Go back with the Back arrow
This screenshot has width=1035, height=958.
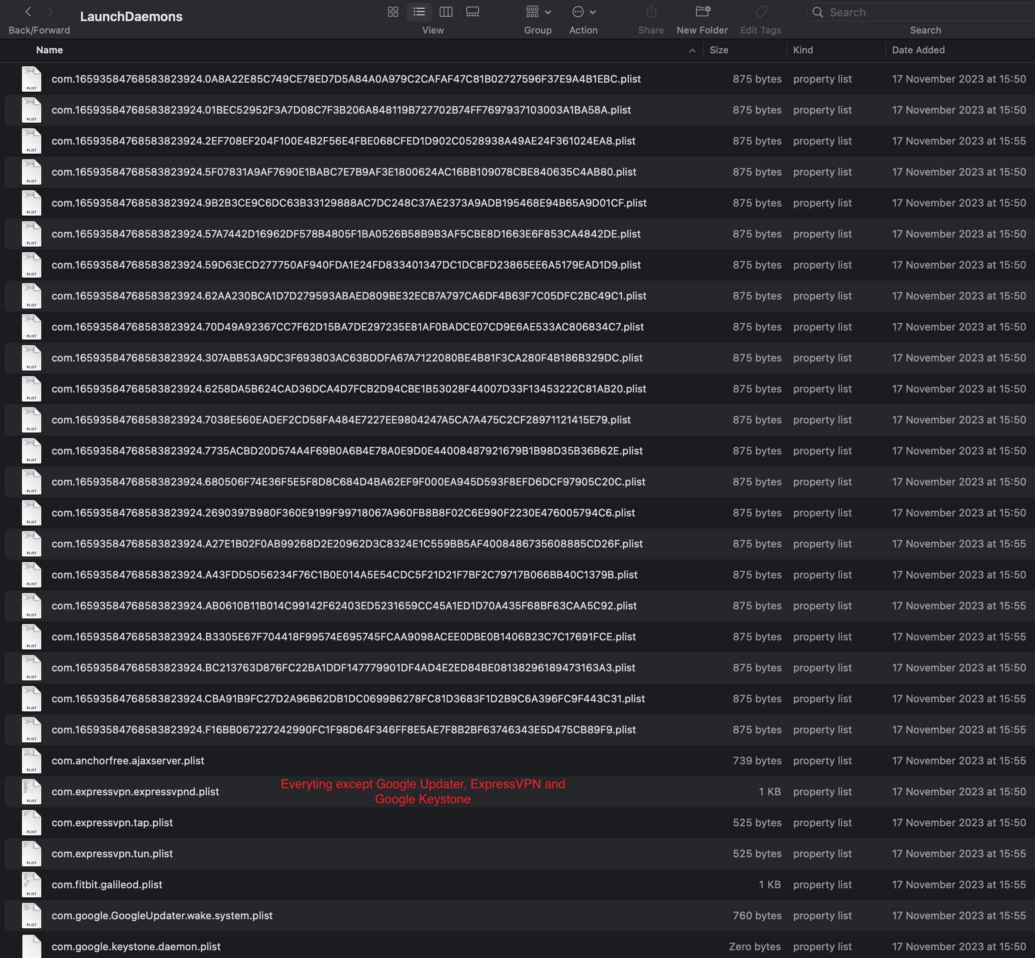[28, 12]
